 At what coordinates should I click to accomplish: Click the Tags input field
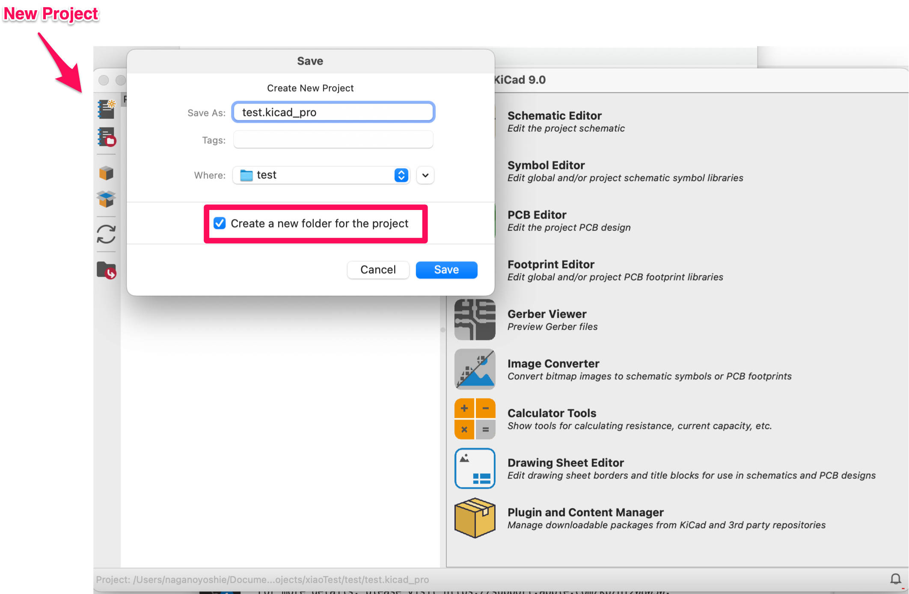coord(333,140)
